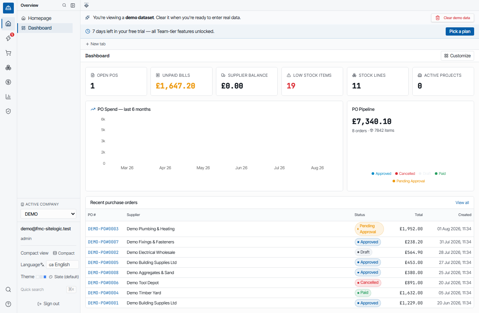479x313 pixels.
Task: Click the Clear demo data button
Action: tap(452, 18)
